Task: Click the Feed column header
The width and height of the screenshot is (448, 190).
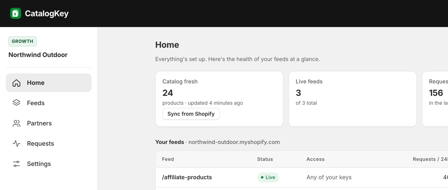Action: coord(168,159)
